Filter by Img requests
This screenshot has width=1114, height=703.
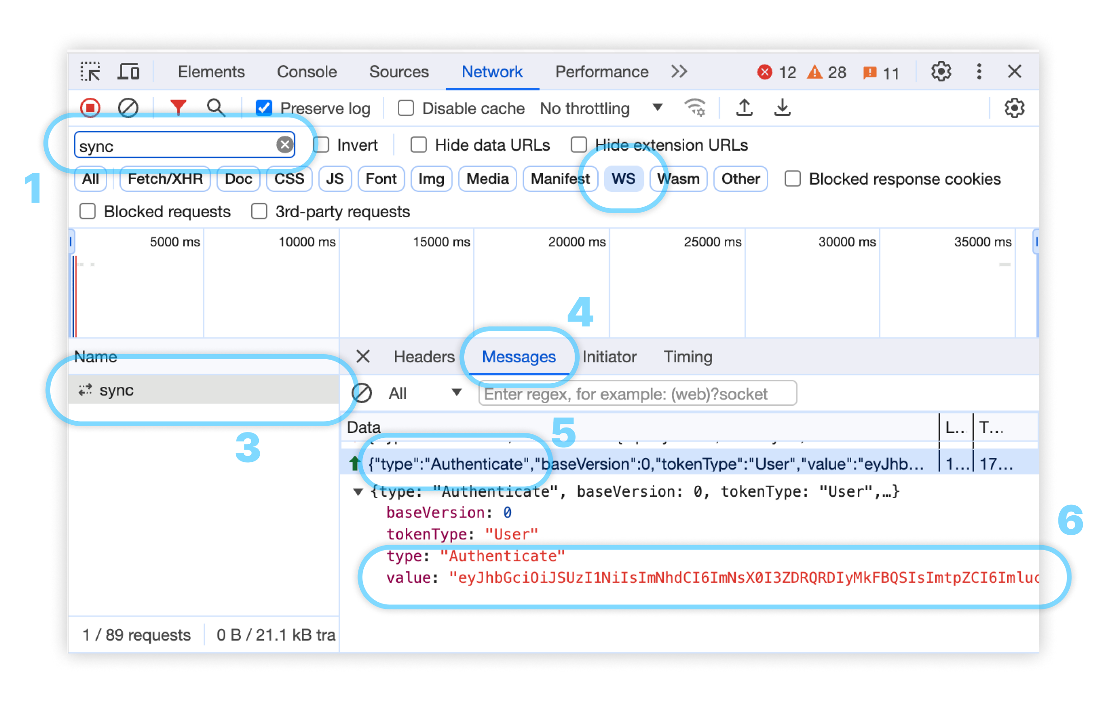point(431,179)
